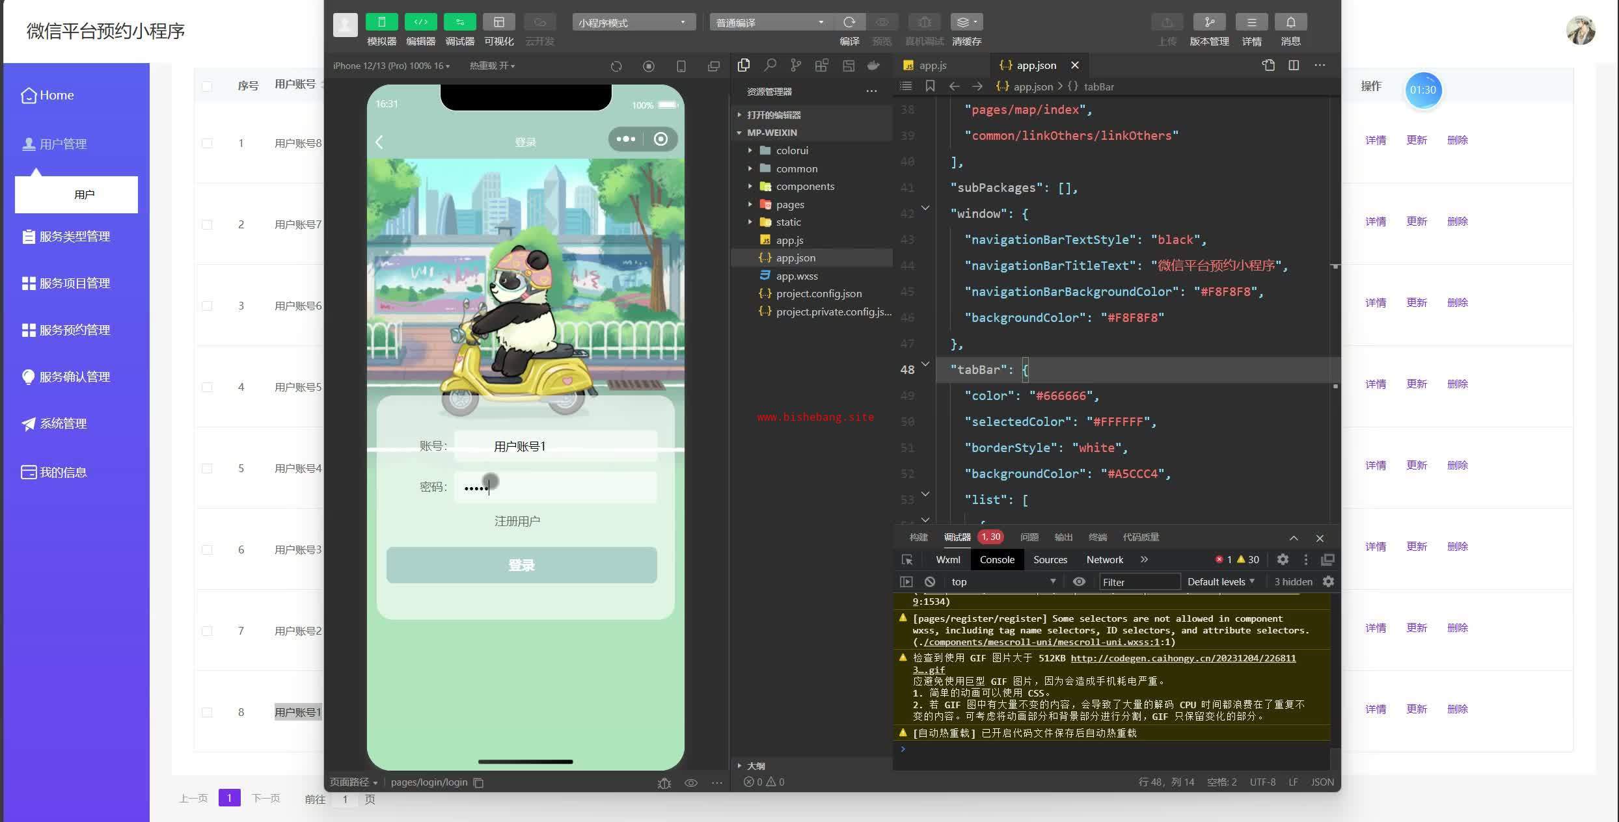
Task: Open Version Management from the toolbar
Action: (x=1209, y=22)
